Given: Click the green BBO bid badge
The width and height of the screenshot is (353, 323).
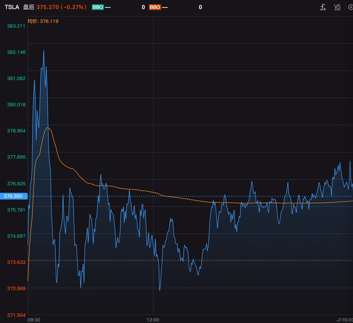Looking at the screenshot, I should click(x=98, y=7).
